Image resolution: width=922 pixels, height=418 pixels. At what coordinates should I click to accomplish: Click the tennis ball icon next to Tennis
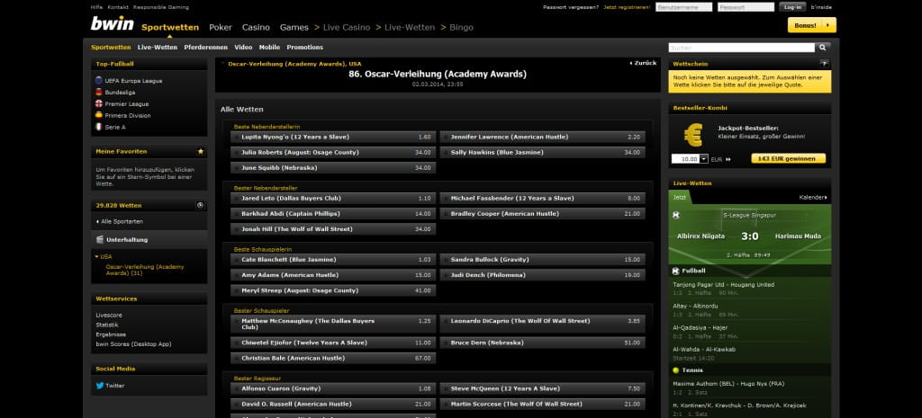coord(675,370)
